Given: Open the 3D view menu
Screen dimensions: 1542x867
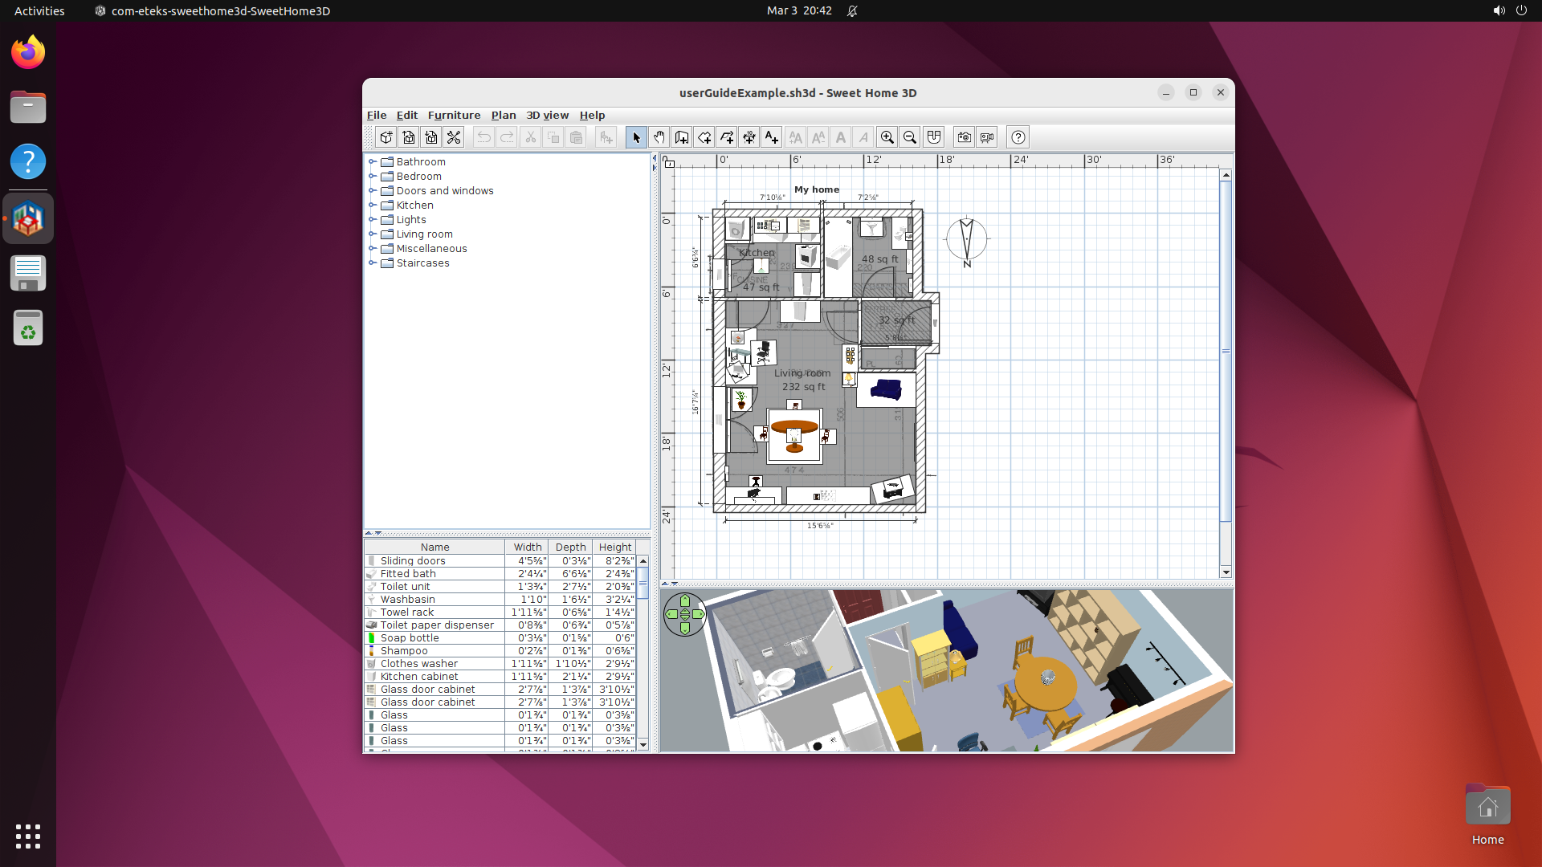Looking at the screenshot, I should (x=547, y=115).
